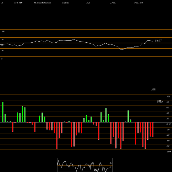Click the 100 label on the MR axis
This screenshot has height=172, width=172.
pos(168,97)
